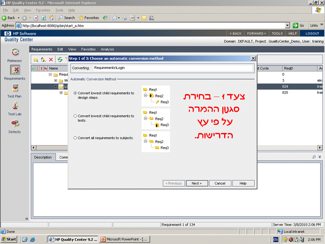The width and height of the screenshot is (325, 244).
Task: Open the Test Plan module
Action: click(15, 91)
